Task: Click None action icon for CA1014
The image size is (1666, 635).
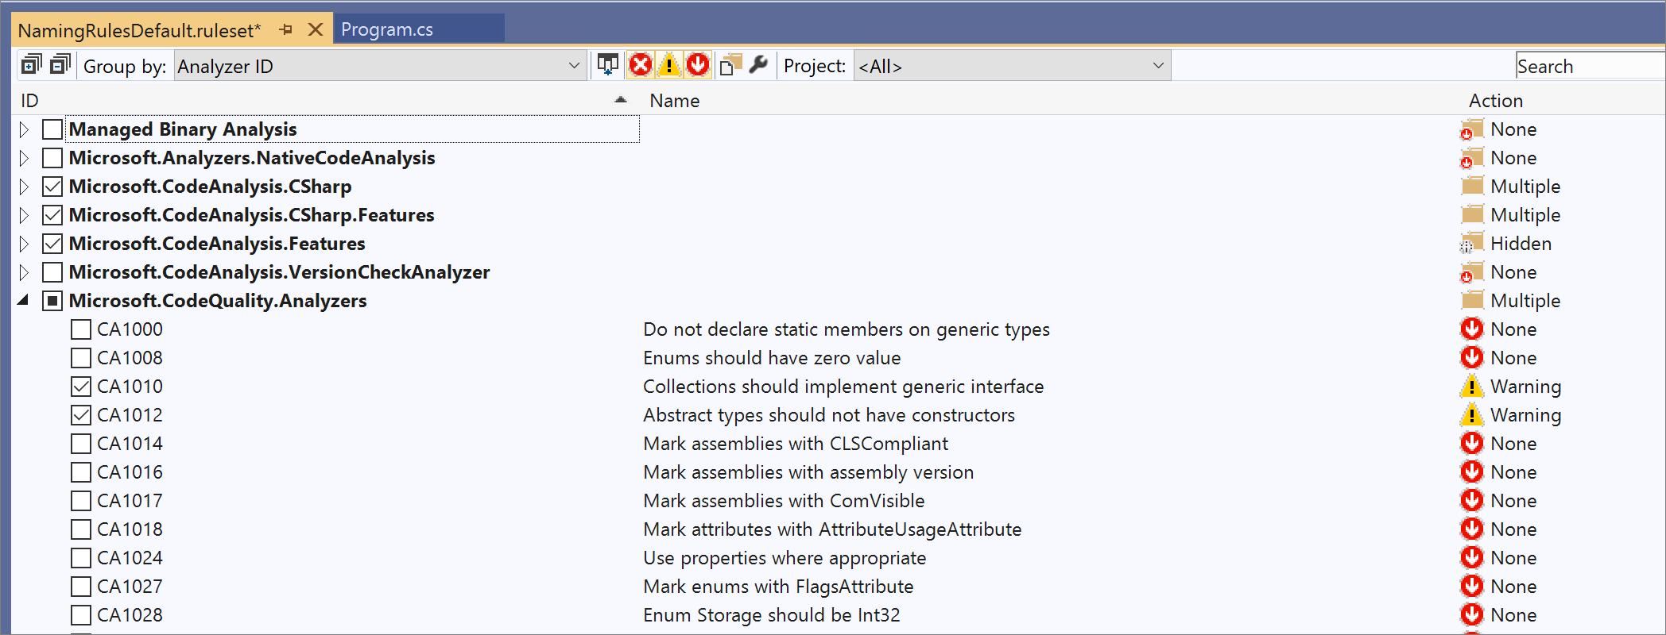Action: [1472, 444]
